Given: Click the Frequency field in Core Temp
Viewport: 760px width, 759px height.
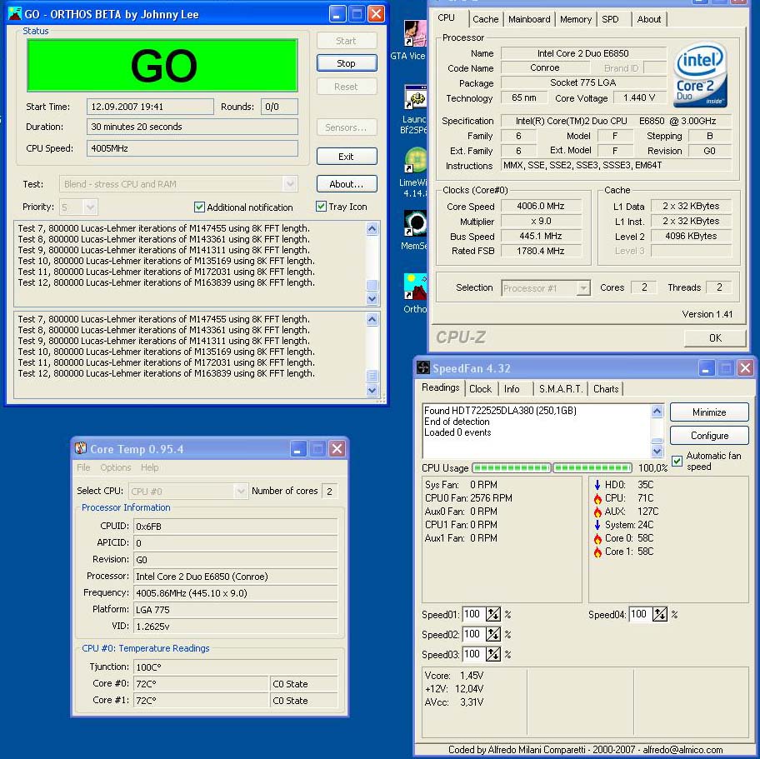Looking at the screenshot, I should coord(236,592).
